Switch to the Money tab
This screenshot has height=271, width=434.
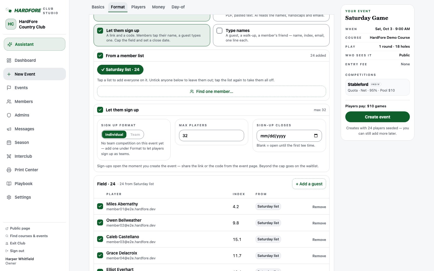[x=158, y=7]
